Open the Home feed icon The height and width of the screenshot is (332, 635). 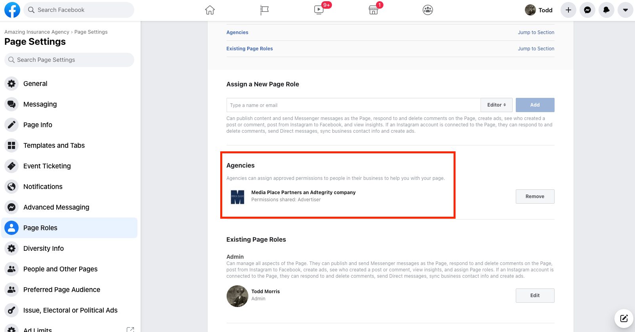tap(210, 10)
